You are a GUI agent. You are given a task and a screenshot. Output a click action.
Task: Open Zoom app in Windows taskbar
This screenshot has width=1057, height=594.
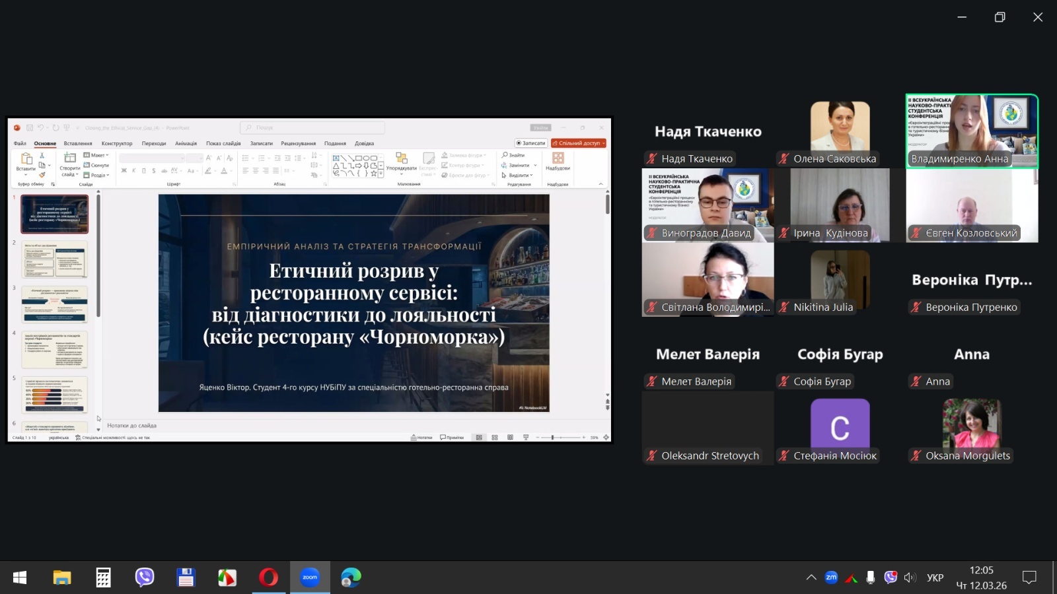click(310, 577)
